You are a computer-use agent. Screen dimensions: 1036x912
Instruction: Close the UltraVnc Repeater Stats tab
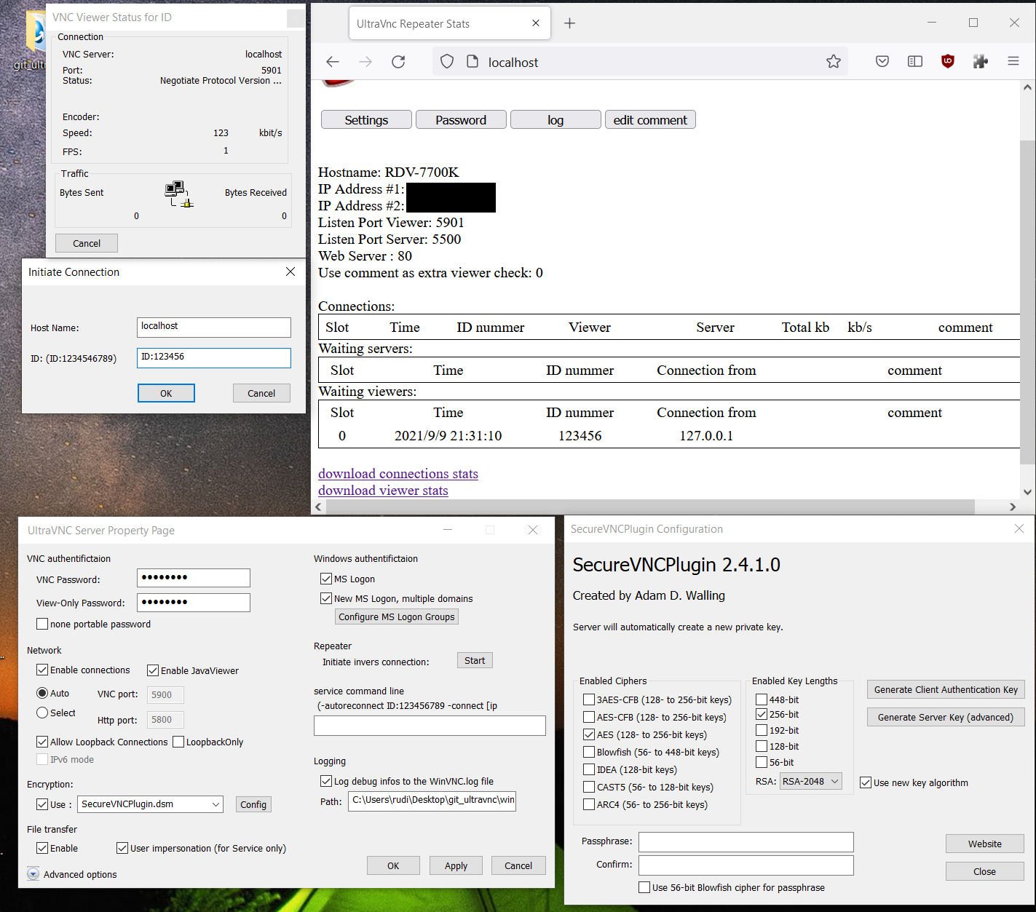536,23
